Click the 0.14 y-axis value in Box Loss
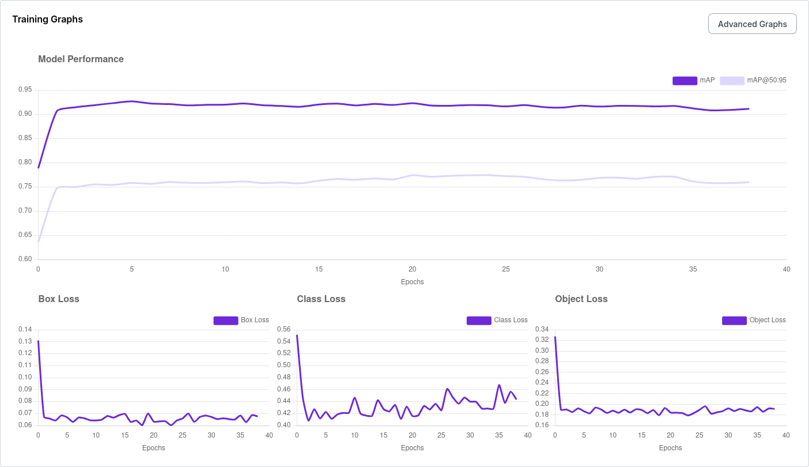This screenshot has width=809, height=467. [x=25, y=329]
